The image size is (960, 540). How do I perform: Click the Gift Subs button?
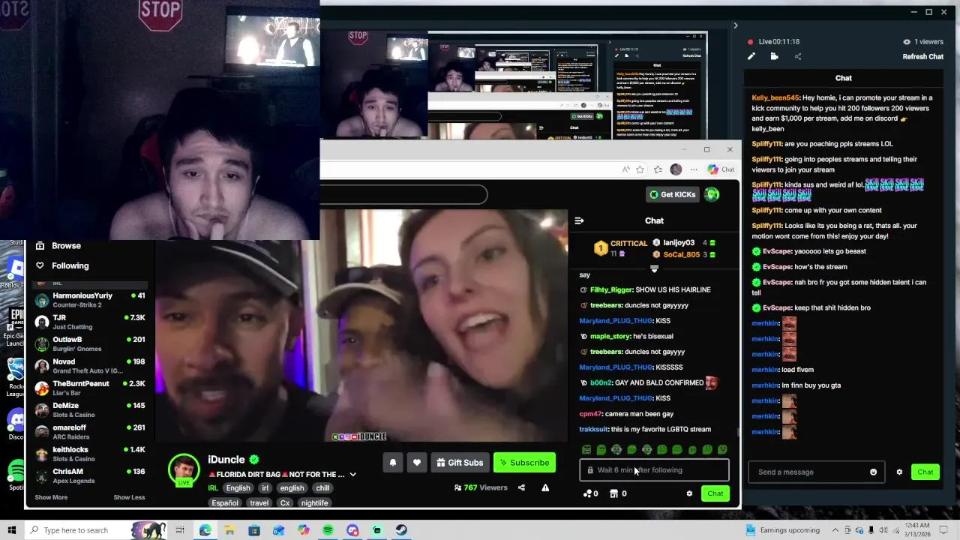(460, 463)
